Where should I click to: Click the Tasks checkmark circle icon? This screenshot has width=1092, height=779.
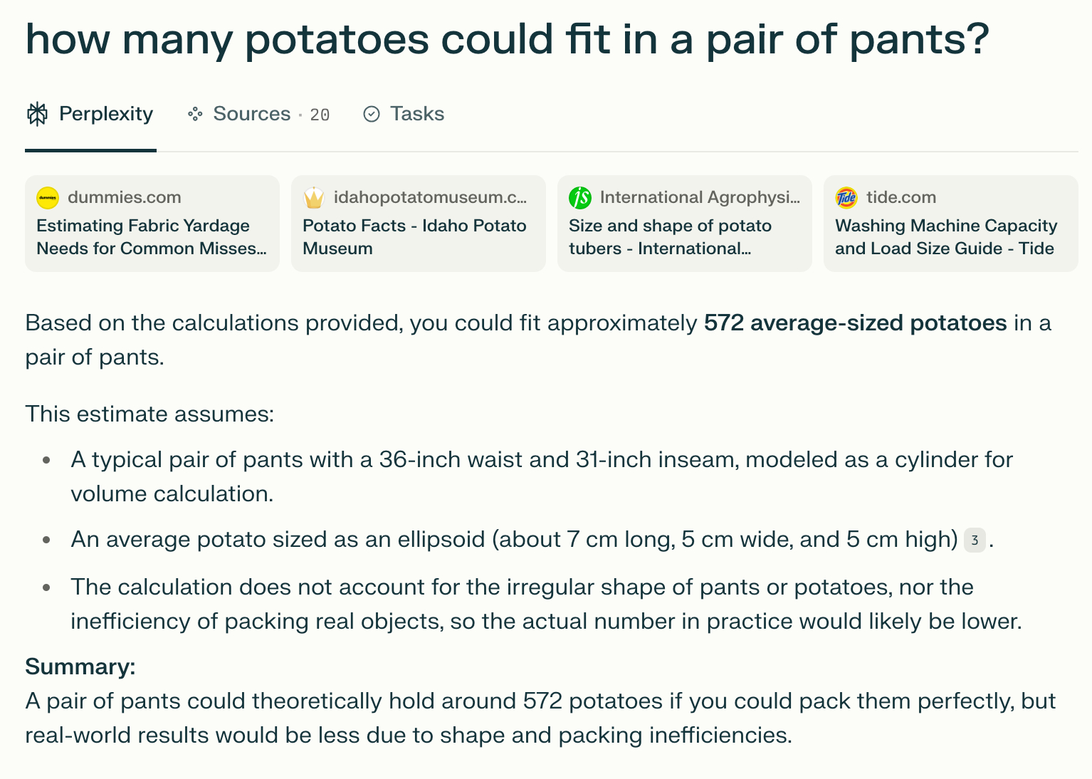(x=372, y=114)
